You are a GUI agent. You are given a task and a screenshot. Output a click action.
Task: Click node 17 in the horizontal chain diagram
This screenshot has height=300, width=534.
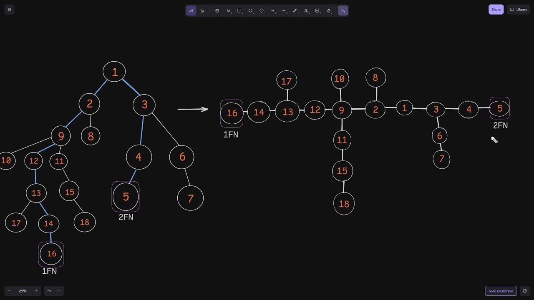tap(287, 81)
